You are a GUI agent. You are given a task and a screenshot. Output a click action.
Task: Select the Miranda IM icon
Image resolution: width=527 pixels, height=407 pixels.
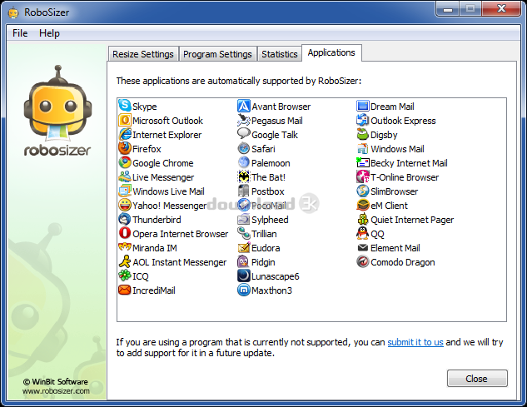click(x=125, y=247)
